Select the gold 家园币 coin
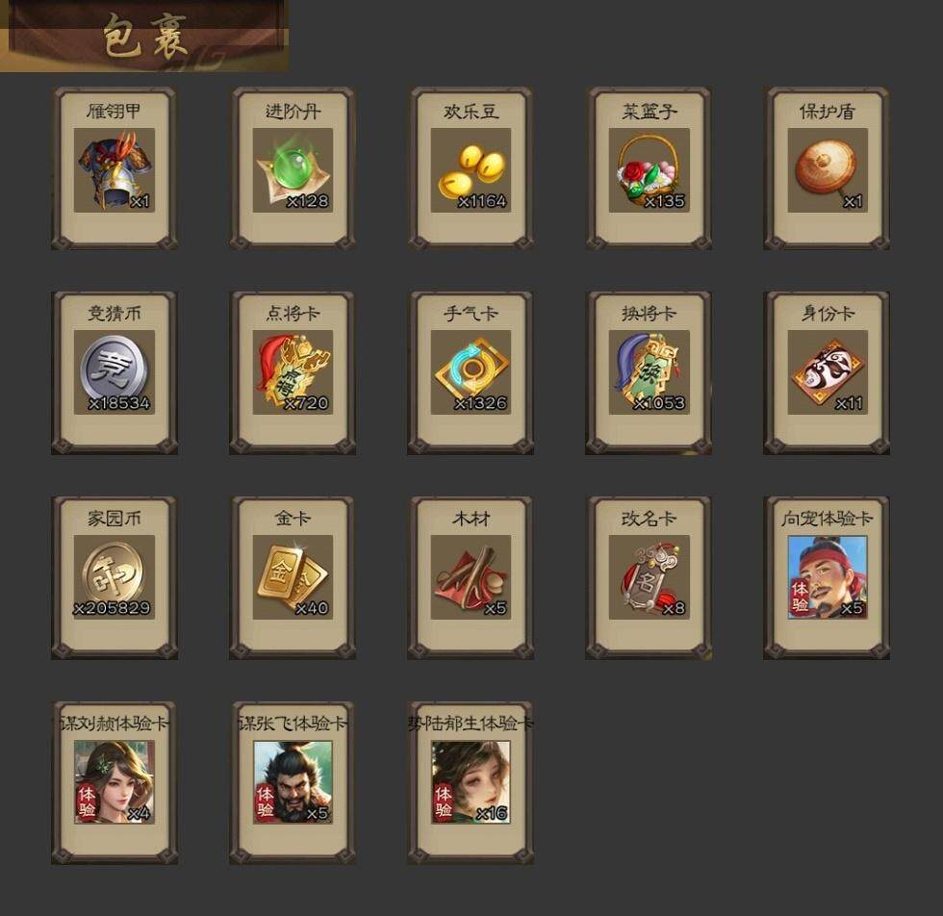 point(115,577)
